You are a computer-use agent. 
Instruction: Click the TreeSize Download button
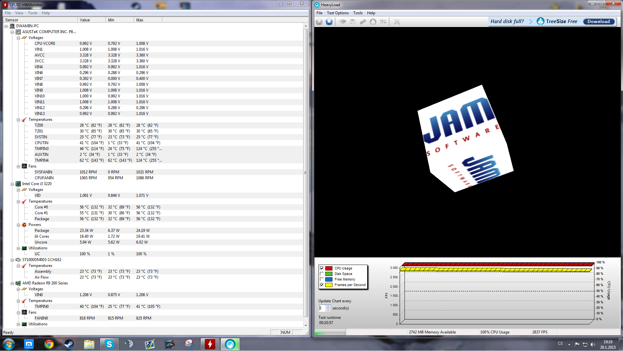[599, 21]
